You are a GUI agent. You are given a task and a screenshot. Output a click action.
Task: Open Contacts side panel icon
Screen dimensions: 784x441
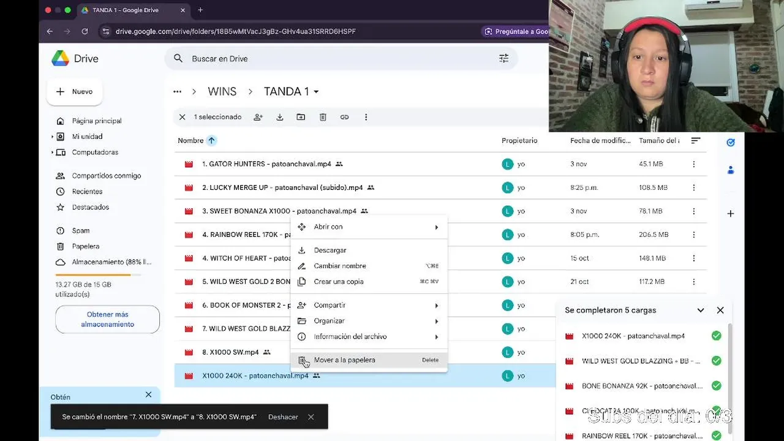(x=730, y=170)
